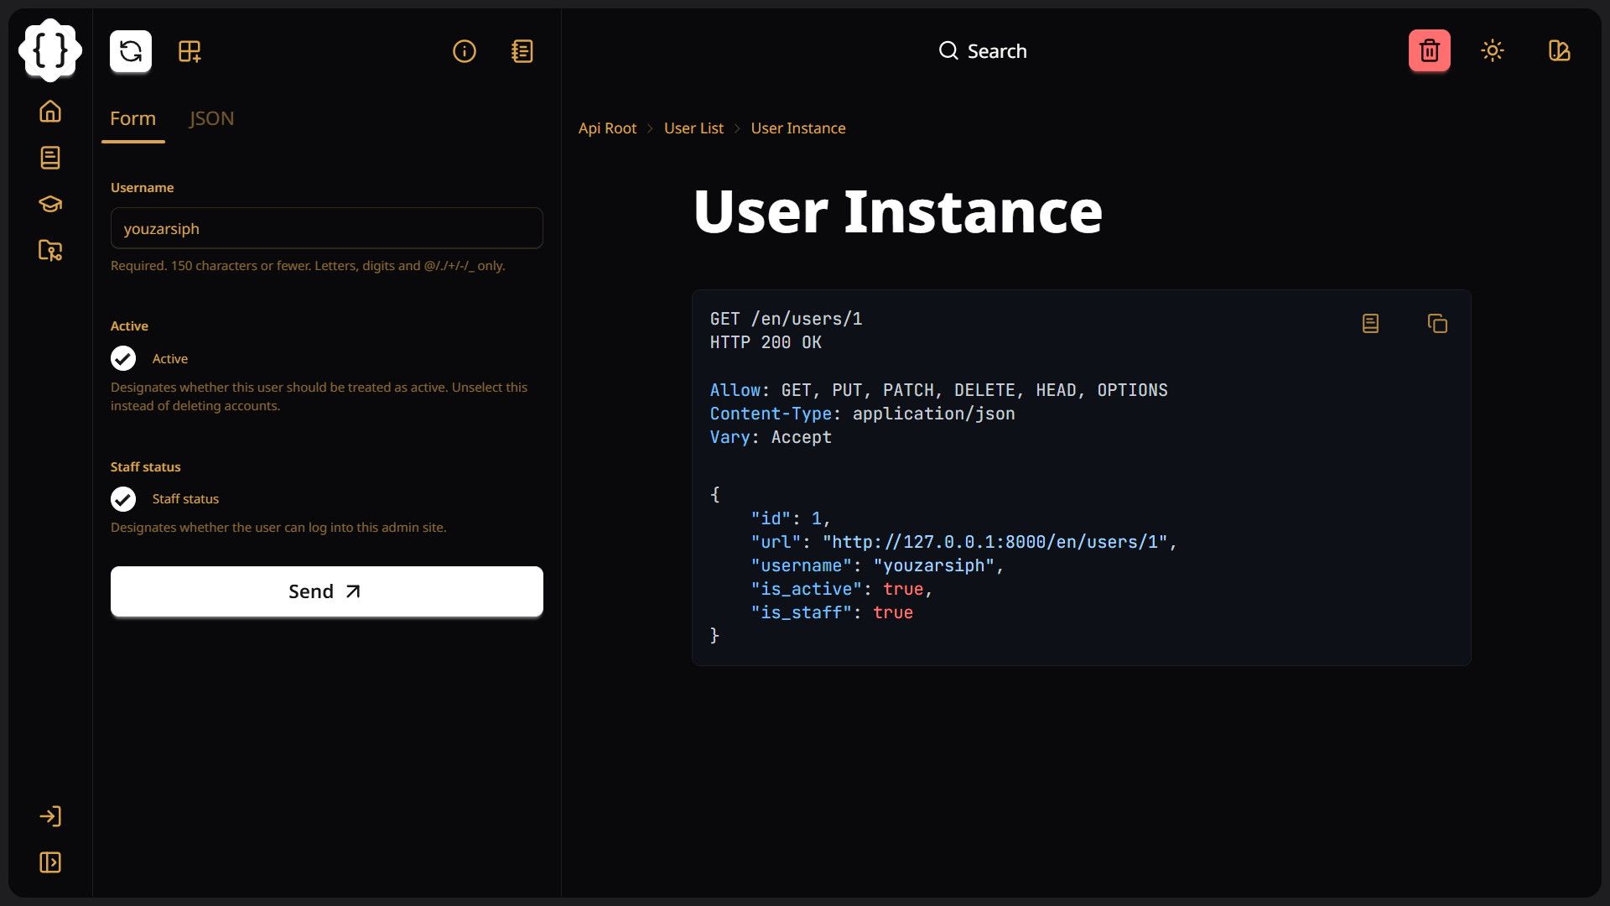Click the copy response icon
The width and height of the screenshot is (1610, 906).
coord(1437,324)
